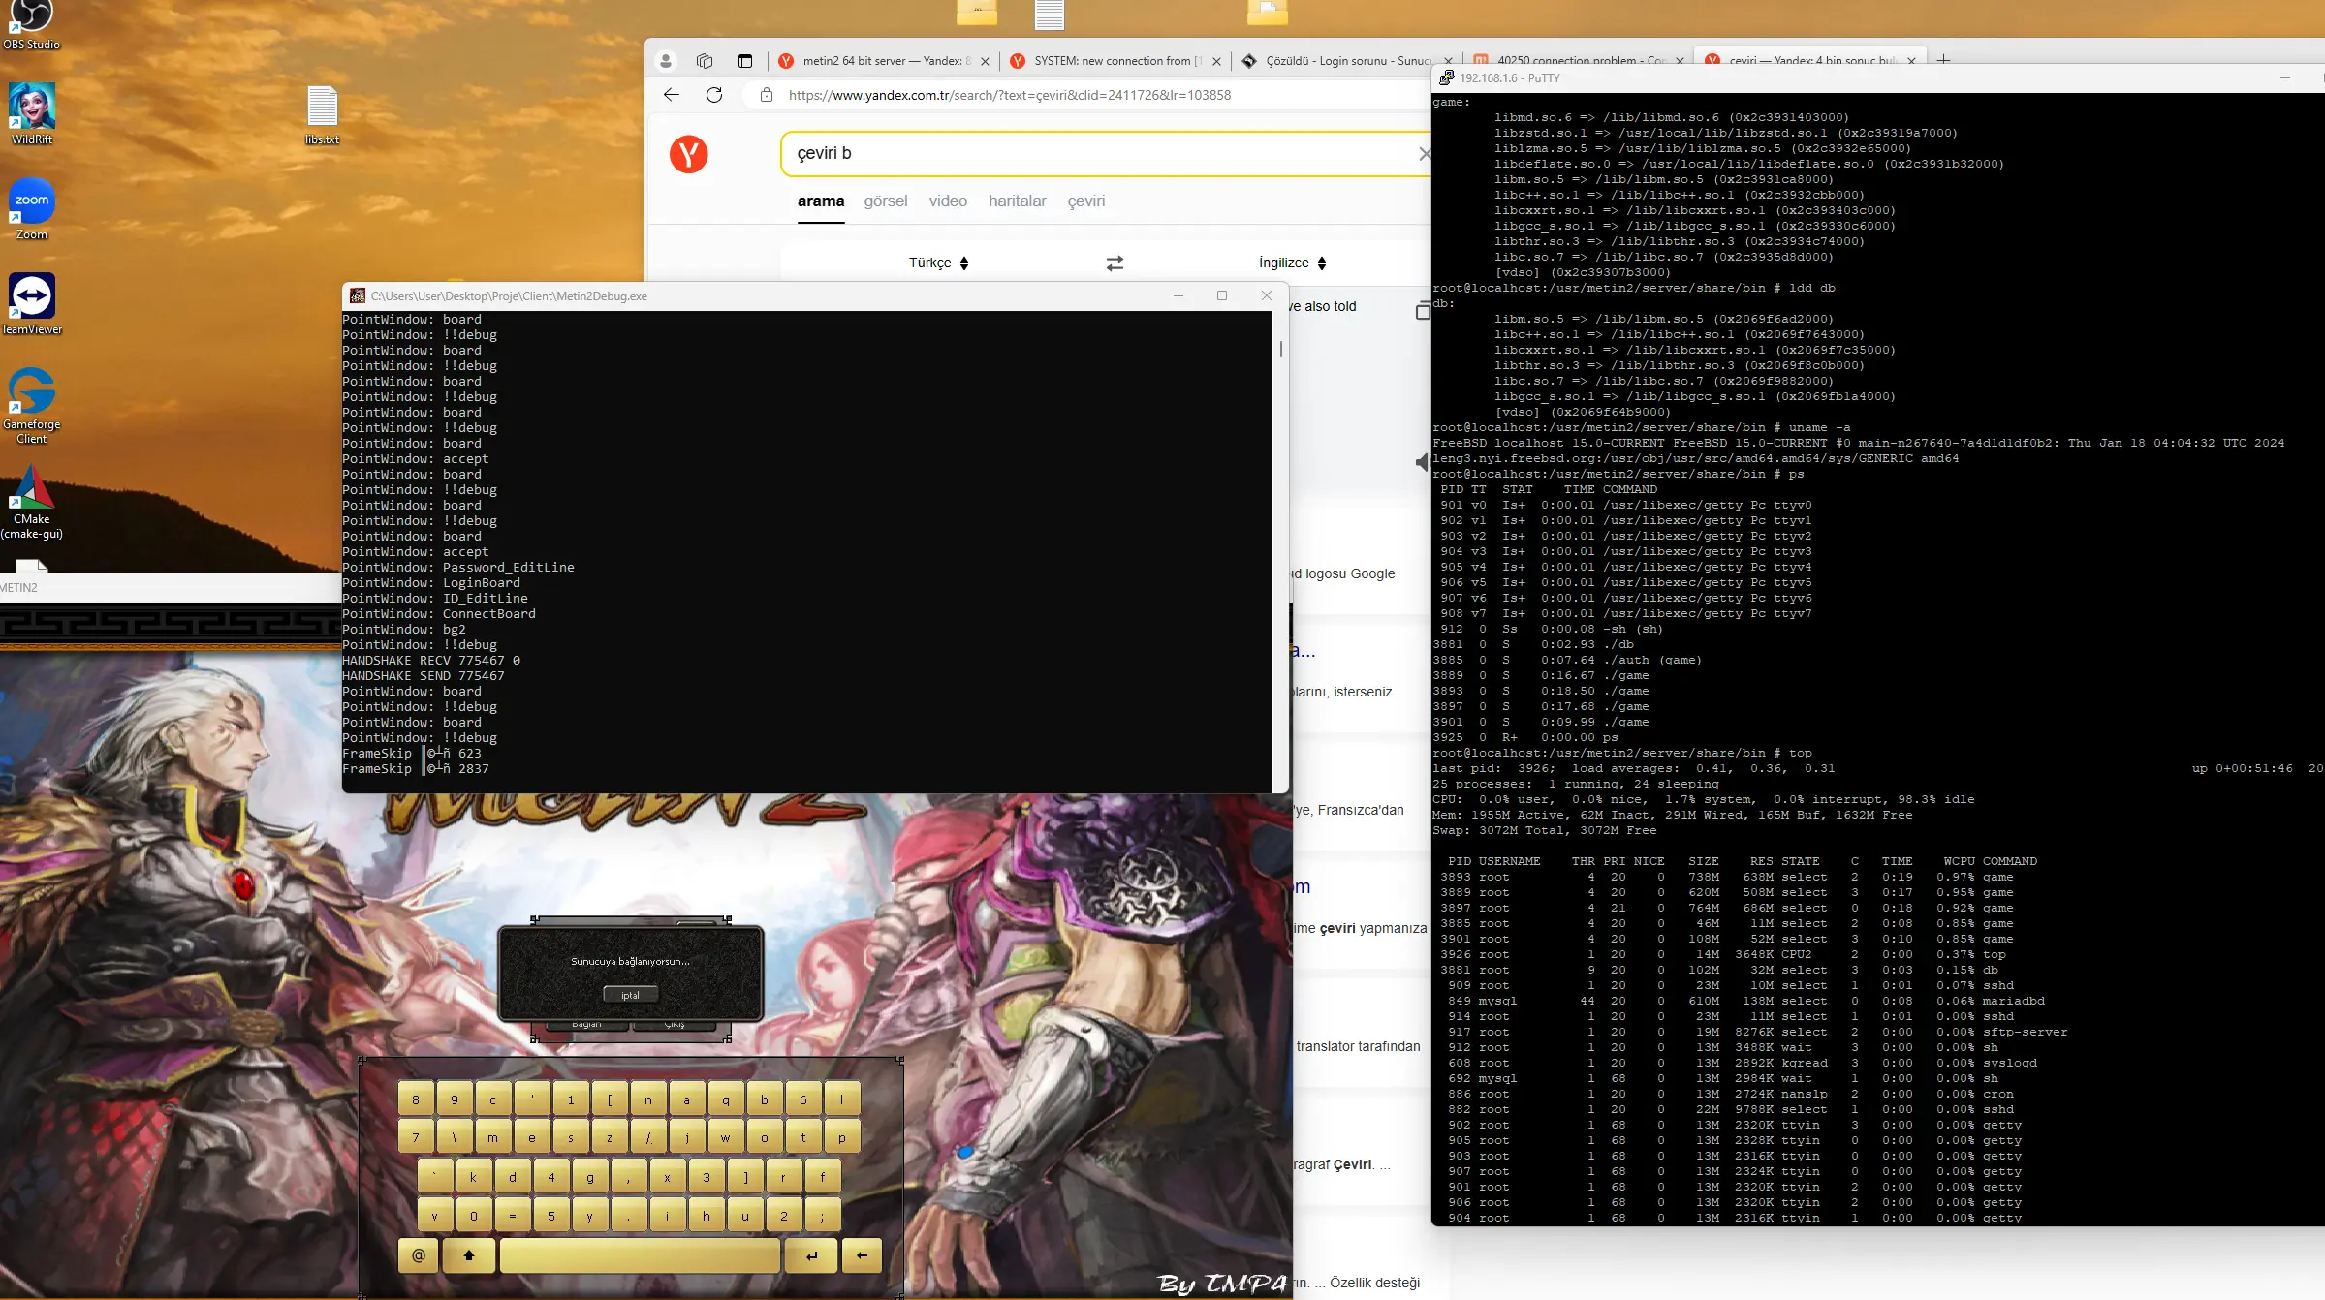Image resolution: width=2325 pixels, height=1300 pixels.
Task: Expand the Türkçe source language dropdown
Action: [938, 263]
